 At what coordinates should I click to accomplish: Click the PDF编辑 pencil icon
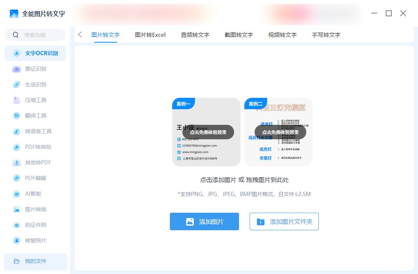pyautogui.click(x=16, y=178)
